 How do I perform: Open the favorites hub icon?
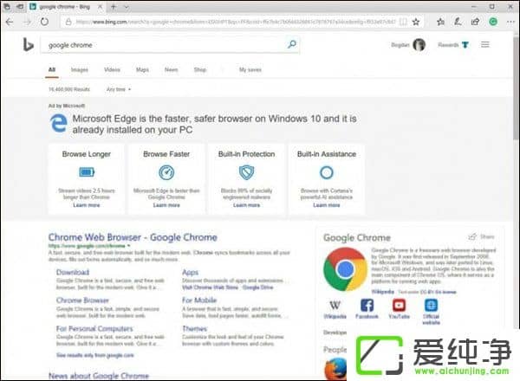[440, 22]
